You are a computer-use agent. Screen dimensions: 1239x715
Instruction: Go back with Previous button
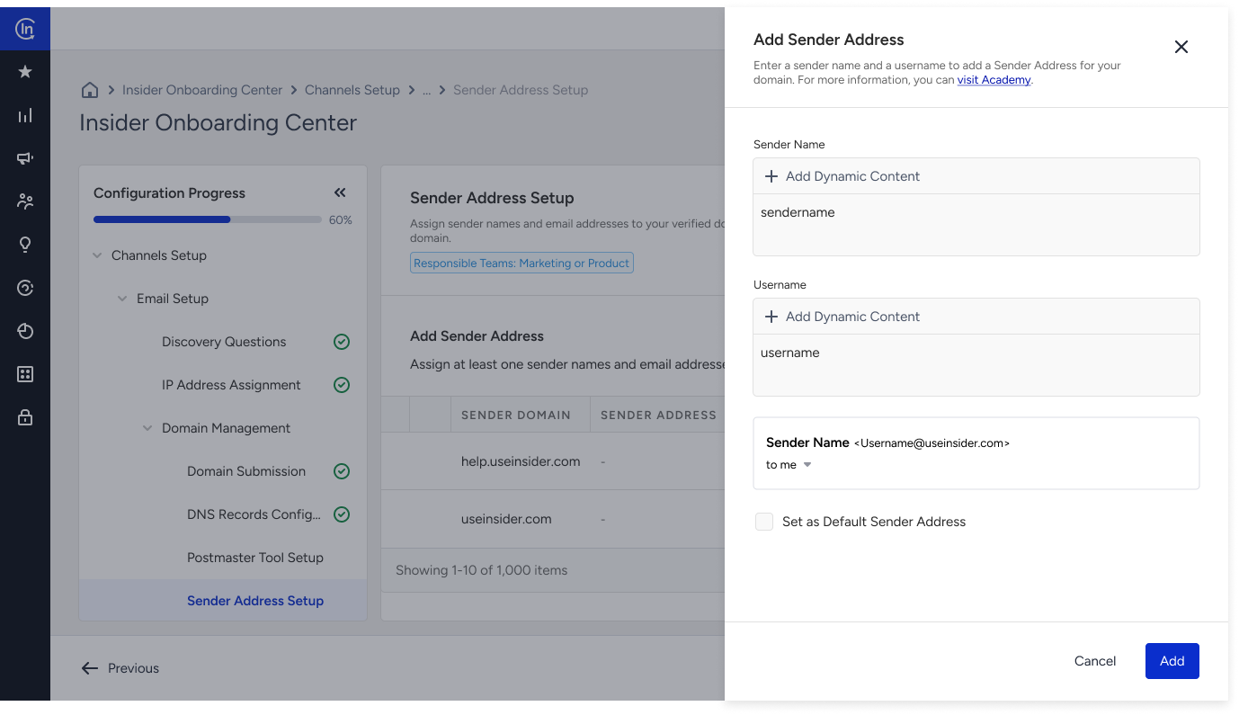(x=120, y=668)
